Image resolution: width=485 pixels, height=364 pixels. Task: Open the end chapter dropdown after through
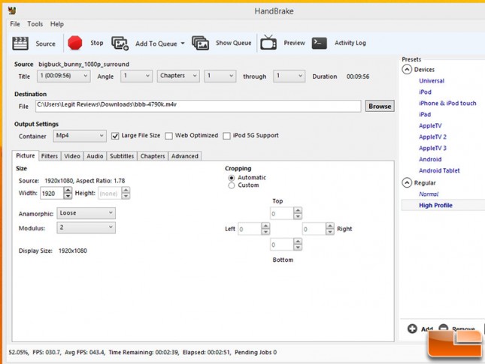pyautogui.click(x=289, y=76)
